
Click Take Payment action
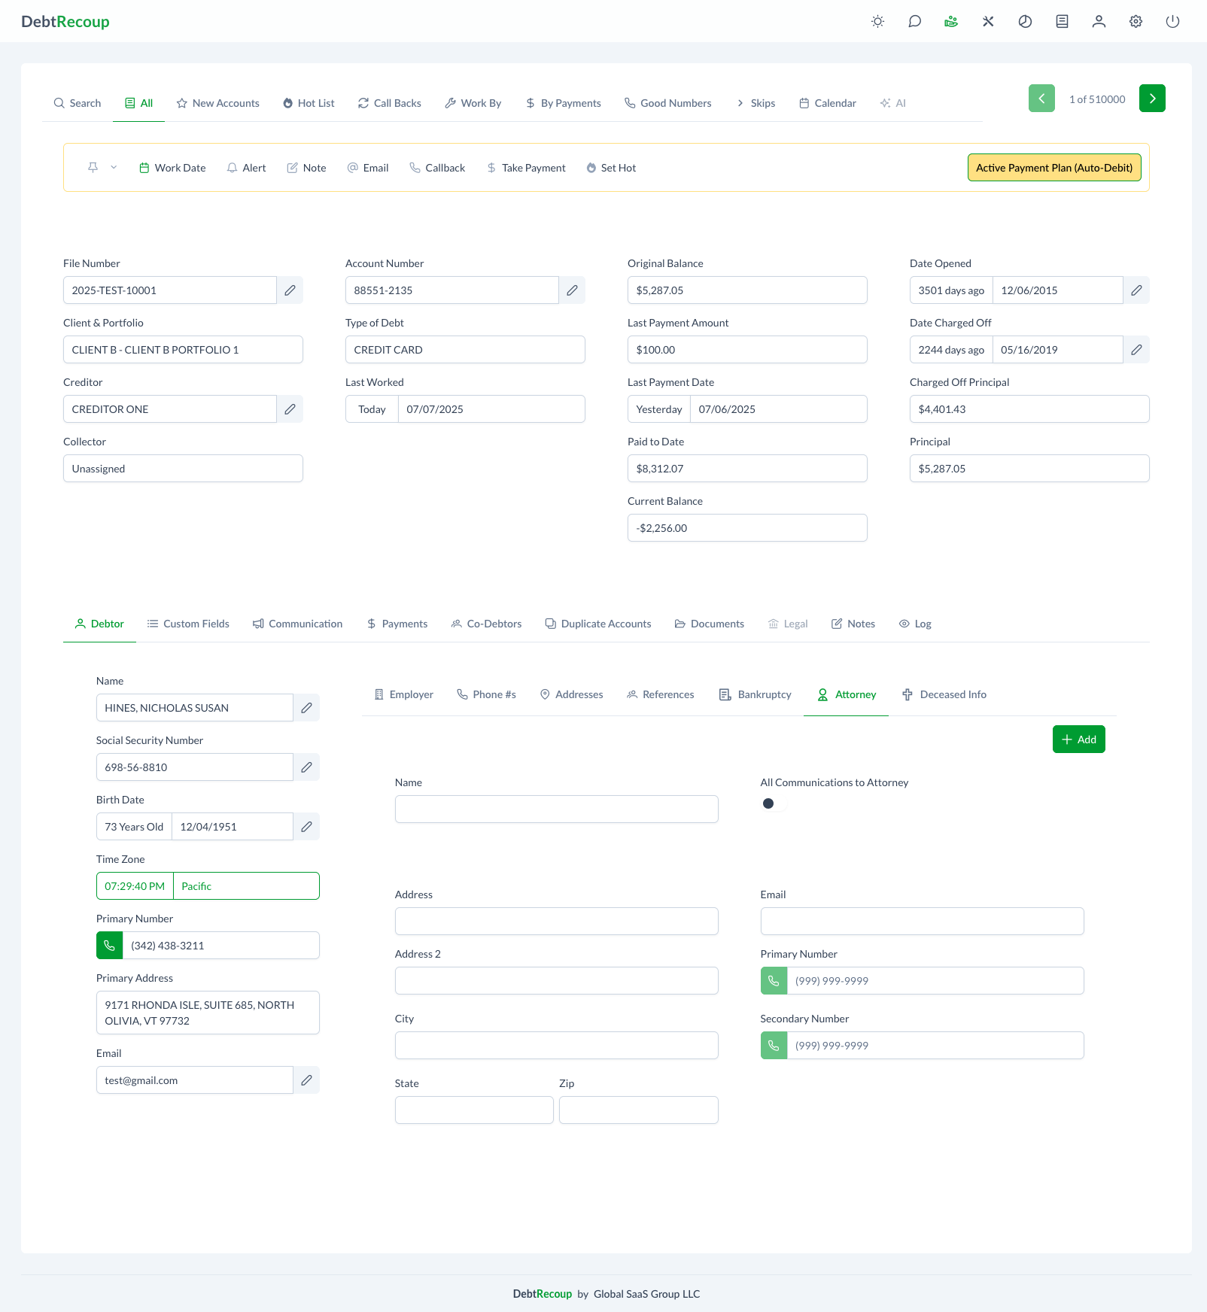526,168
